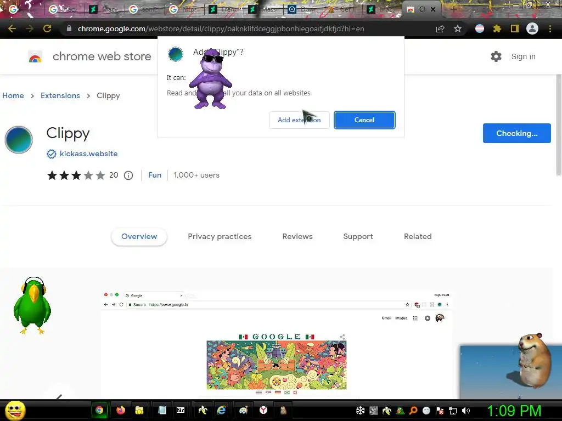The height and width of the screenshot is (421, 562).
Task: Close the active web store tab
Action: click(433, 9)
